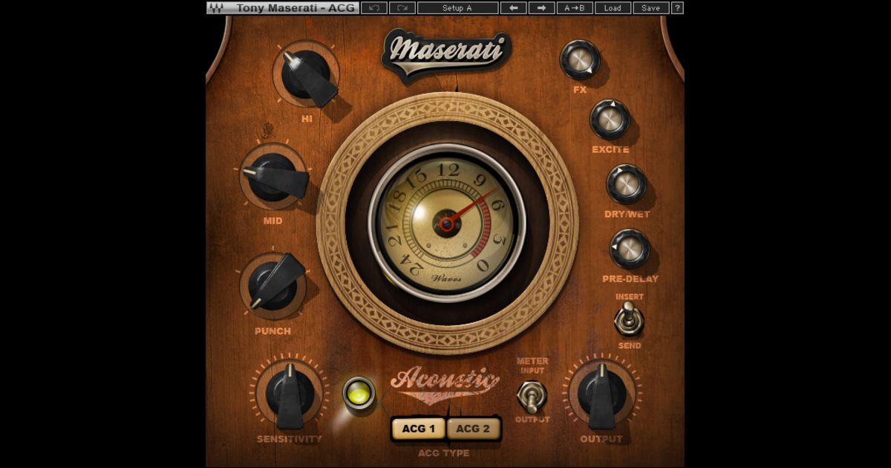The height and width of the screenshot is (468, 891).
Task: Click the central VU meter dial
Action: [447, 223]
